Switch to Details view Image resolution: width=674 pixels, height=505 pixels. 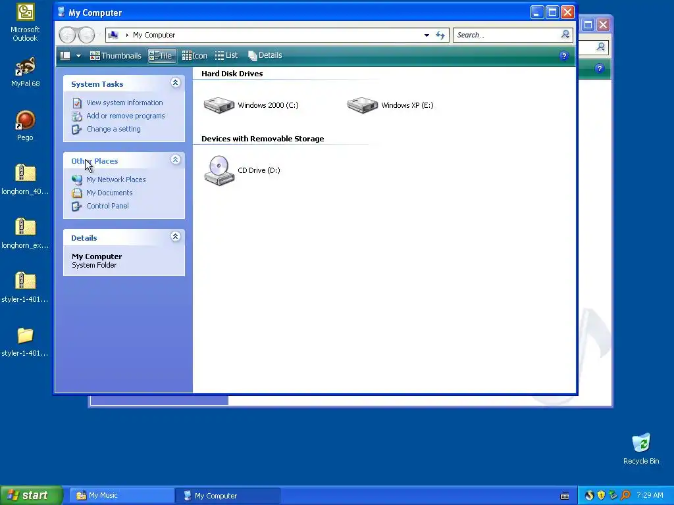(265, 55)
